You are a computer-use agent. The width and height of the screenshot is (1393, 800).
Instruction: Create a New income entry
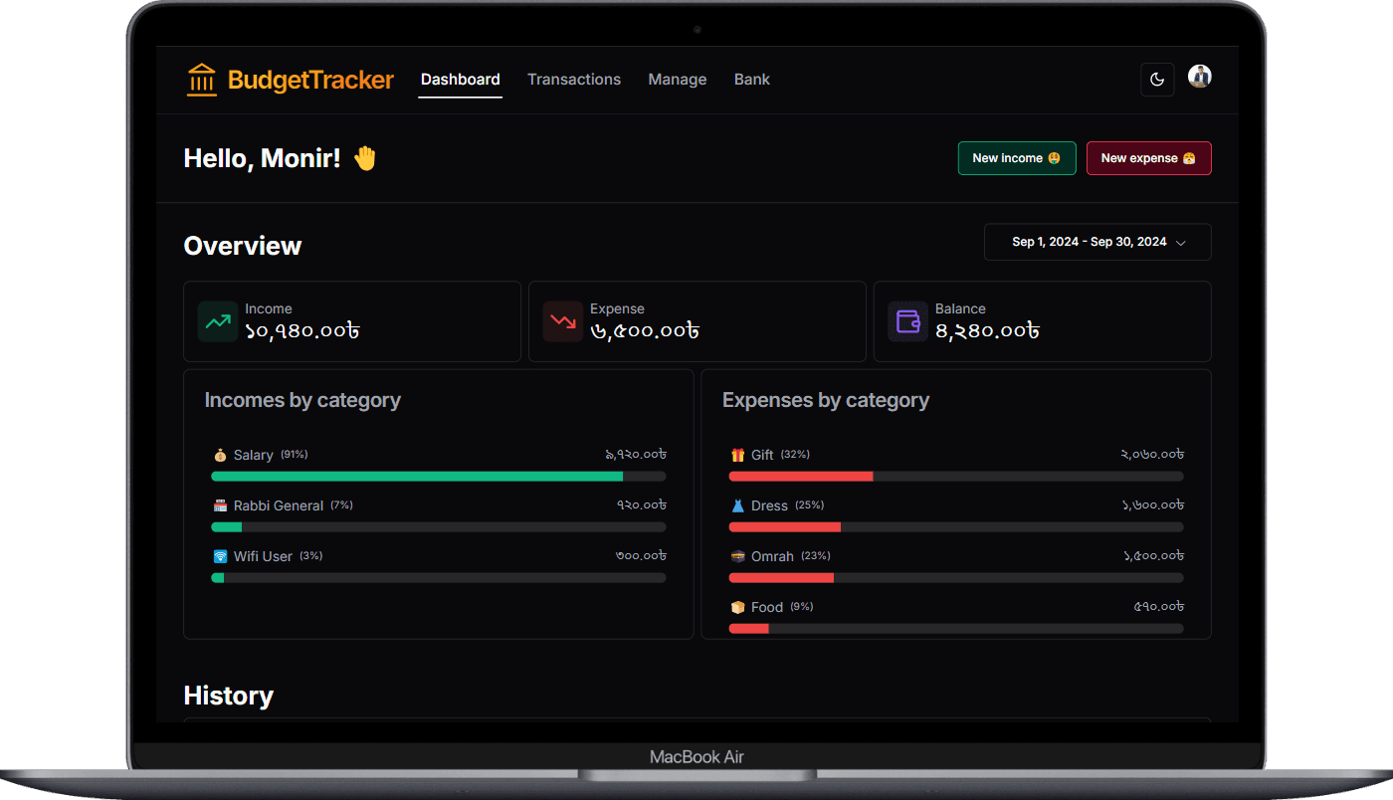(1017, 158)
